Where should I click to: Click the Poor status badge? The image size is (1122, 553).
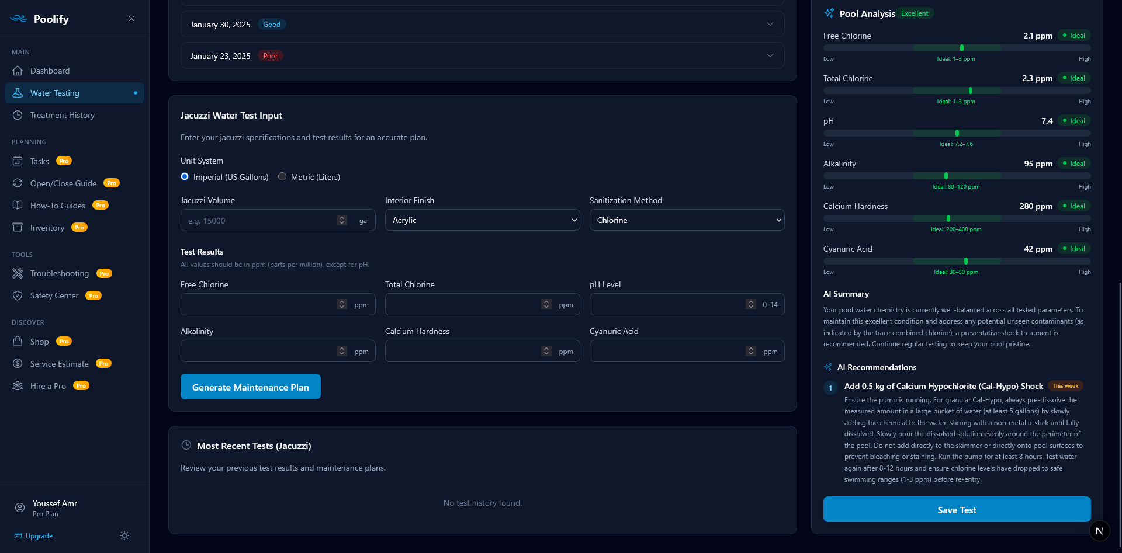[x=271, y=56]
